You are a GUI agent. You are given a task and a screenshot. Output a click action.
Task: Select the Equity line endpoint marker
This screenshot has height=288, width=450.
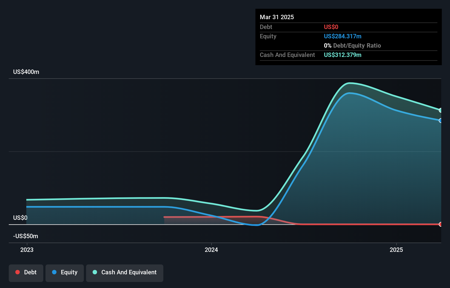(x=441, y=120)
